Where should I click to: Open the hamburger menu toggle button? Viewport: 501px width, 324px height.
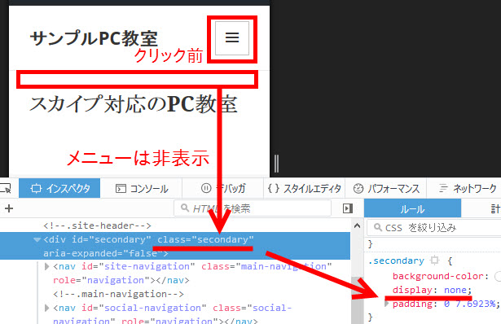point(232,38)
